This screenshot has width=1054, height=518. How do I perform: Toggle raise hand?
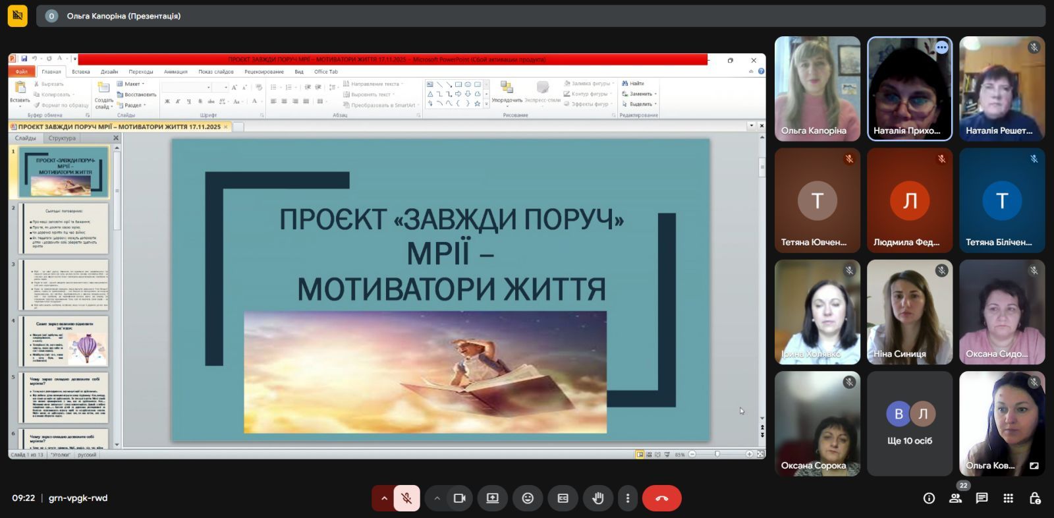(597, 498)
